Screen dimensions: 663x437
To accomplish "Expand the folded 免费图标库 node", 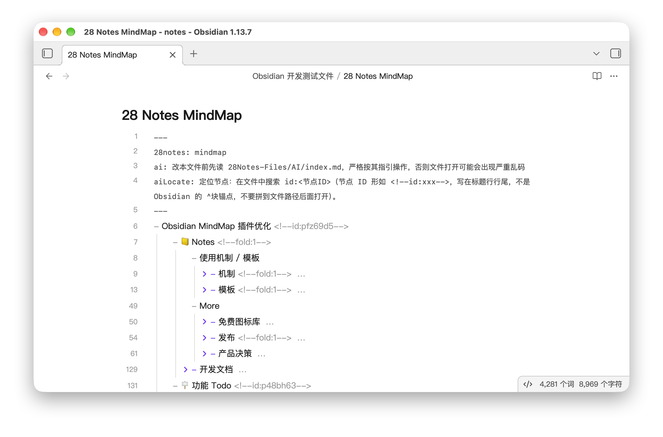I will coord(204,322).
